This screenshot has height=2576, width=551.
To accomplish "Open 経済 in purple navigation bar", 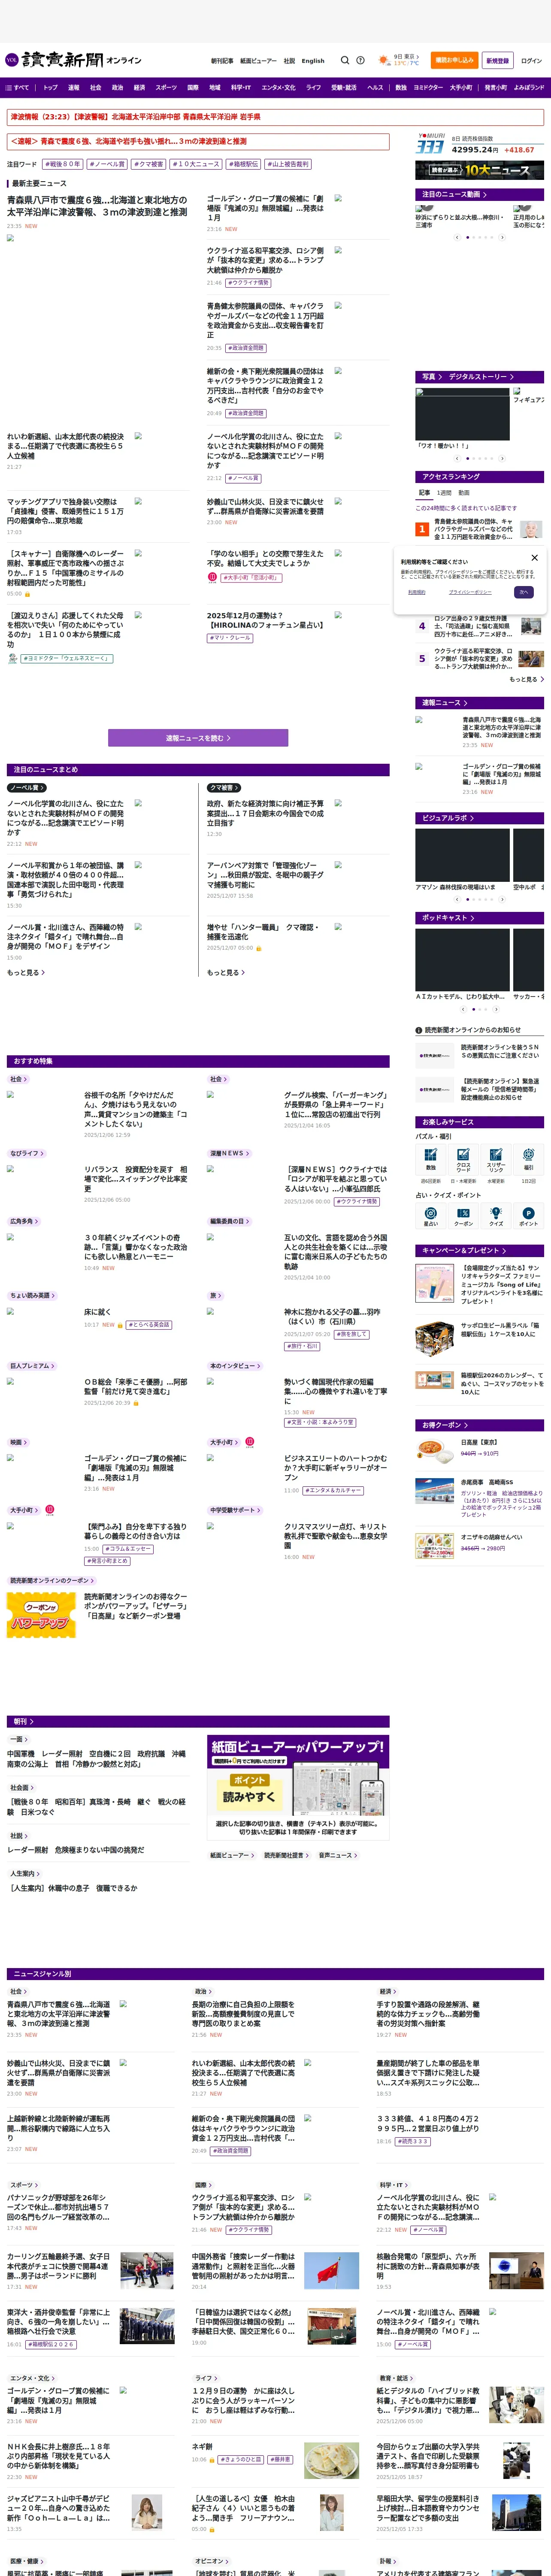I will click(x=139, y=87).
